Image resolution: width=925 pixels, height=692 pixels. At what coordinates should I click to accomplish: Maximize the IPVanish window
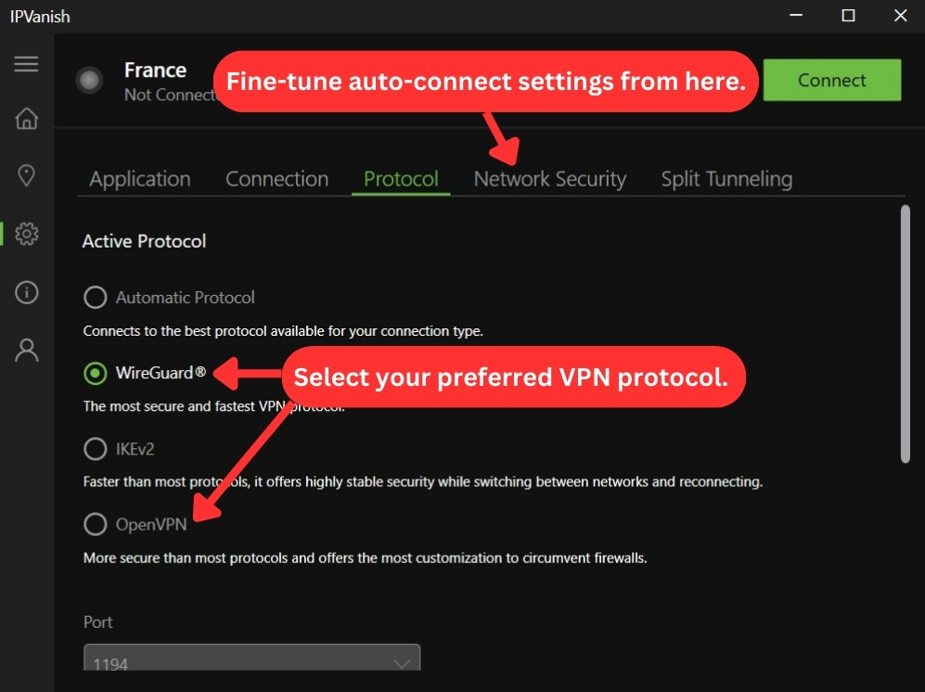848,16
